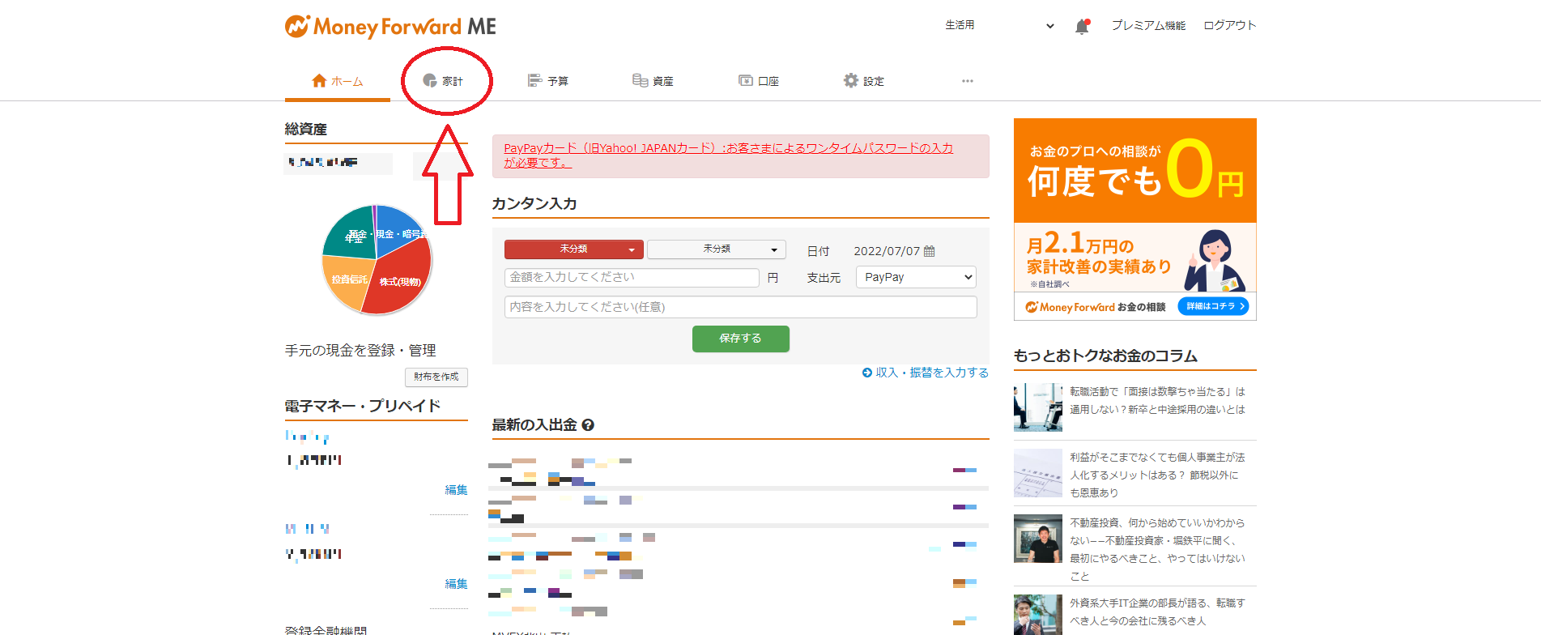
Task: Click the もっとおトクなお金のコラム heading
Action: tap(1105, 356)
